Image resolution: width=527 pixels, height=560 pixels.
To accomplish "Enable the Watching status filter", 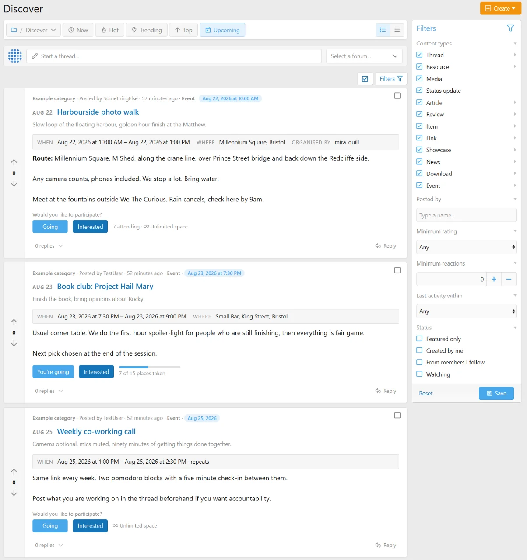I will click(x=419, y=374).
